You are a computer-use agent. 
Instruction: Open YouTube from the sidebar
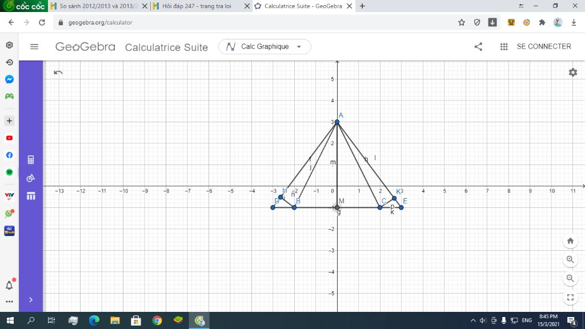click(x=9, y=138)
